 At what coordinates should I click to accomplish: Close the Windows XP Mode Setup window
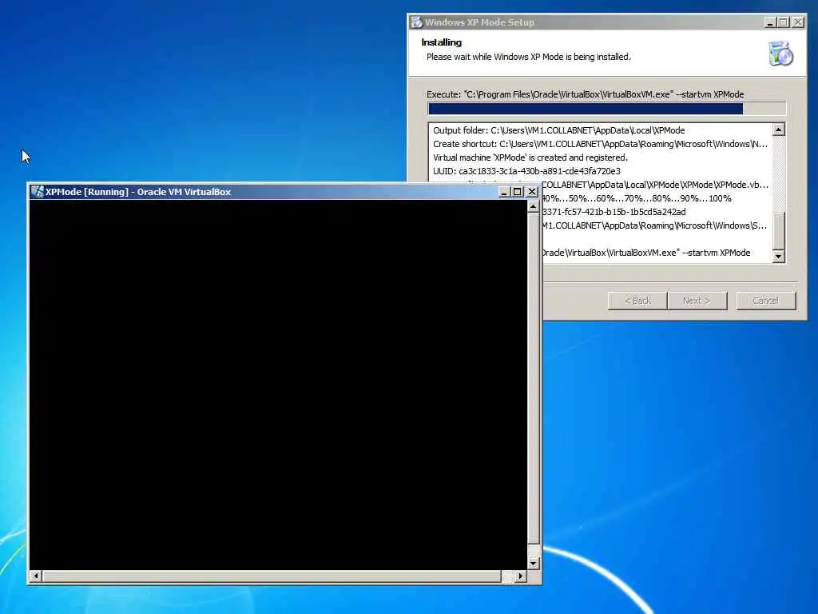(798, 22)
